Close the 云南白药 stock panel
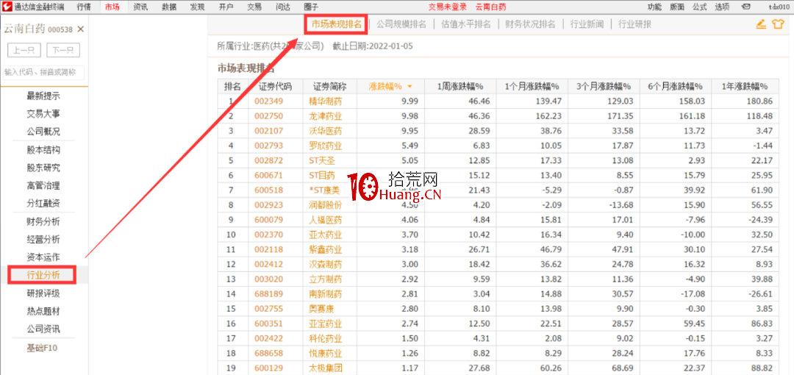 (x=81, y=29)
